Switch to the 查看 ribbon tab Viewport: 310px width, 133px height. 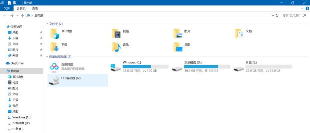(35, 8)
